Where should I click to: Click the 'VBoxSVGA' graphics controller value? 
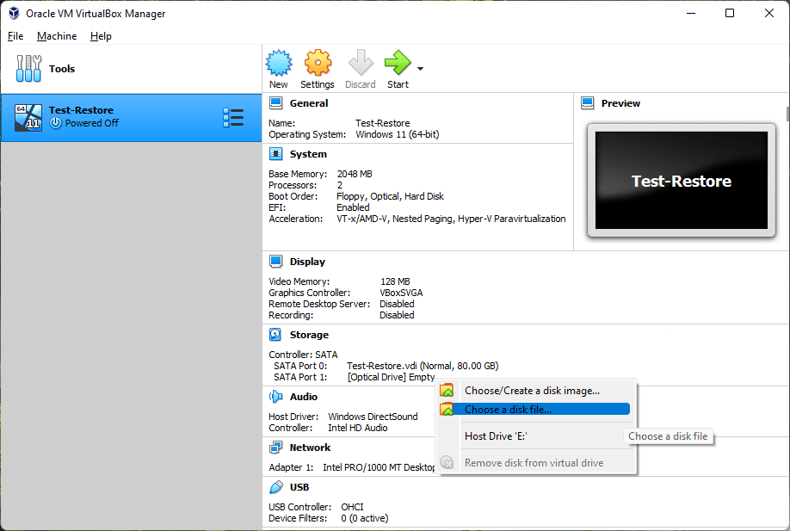[x=401, y=293]
